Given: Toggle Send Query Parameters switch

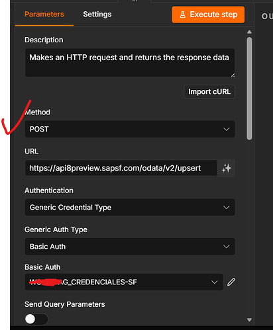Looking at the screenshot, I should click(x=36, y=319).
